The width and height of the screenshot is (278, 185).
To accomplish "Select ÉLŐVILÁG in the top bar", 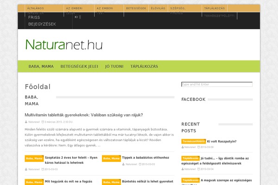I will pyautogui.click(x=158, y=8).
